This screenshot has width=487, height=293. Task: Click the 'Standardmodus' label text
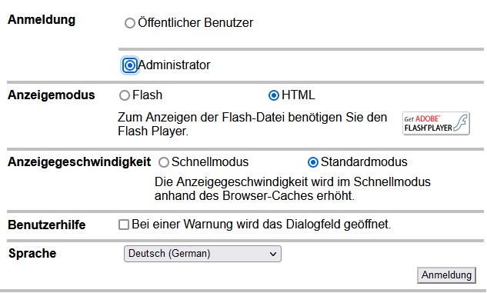click(x=364, y=161)
